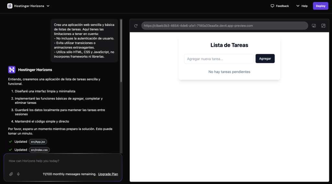Reload the app preview

pos(136,26)
